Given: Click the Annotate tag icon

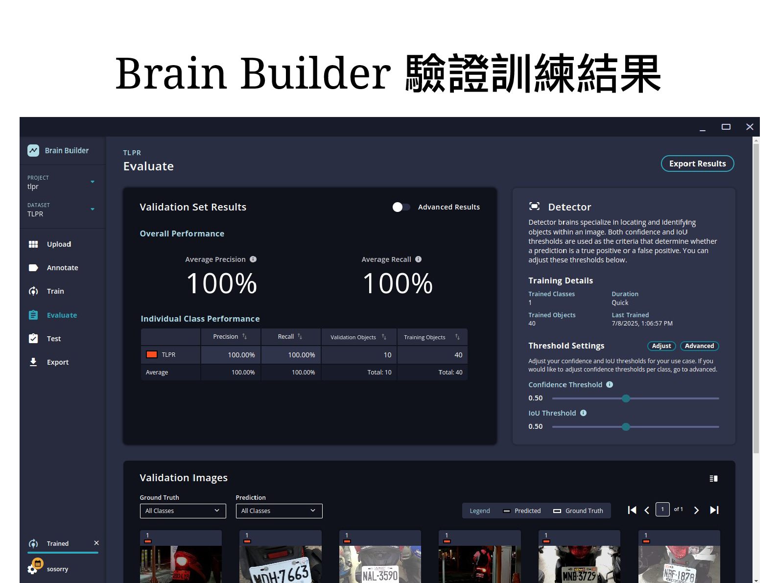Looking at the screenshot, I should tap(33, 268).
